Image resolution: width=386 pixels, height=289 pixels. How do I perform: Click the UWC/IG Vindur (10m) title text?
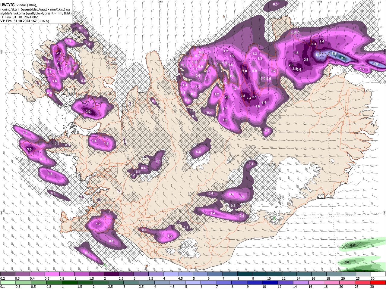18,5
